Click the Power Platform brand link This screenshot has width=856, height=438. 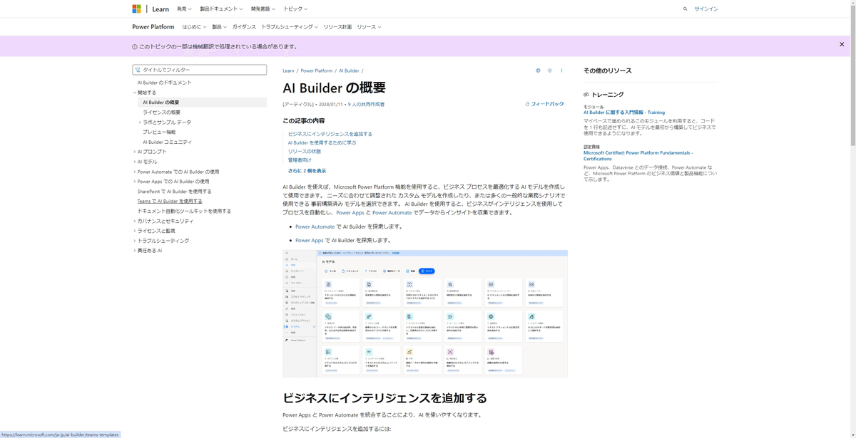(153, 27)
